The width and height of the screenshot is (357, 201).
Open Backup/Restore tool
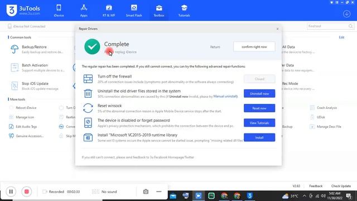coord(37,49)
